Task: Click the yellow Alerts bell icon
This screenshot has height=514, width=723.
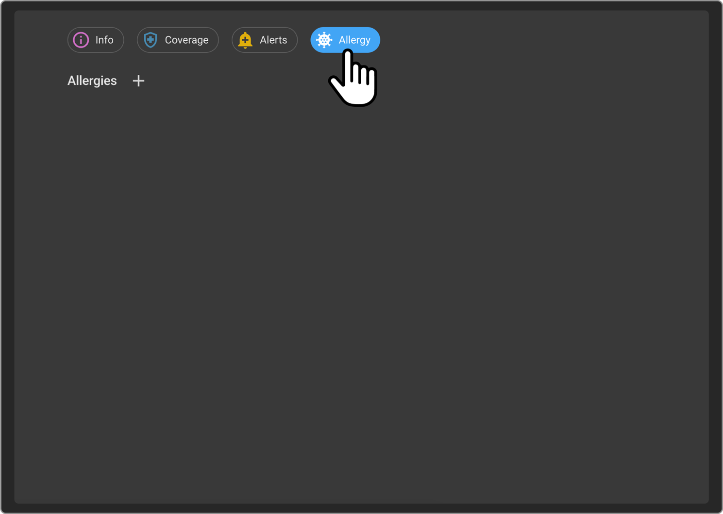Action: (x=245, y=40)
